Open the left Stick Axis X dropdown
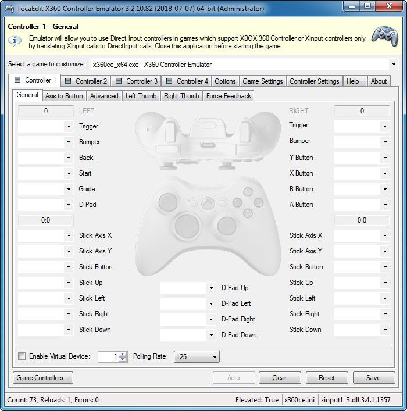The height and width of the screenshot is (411, 407). pyautogui.click(x=69, y=235)
